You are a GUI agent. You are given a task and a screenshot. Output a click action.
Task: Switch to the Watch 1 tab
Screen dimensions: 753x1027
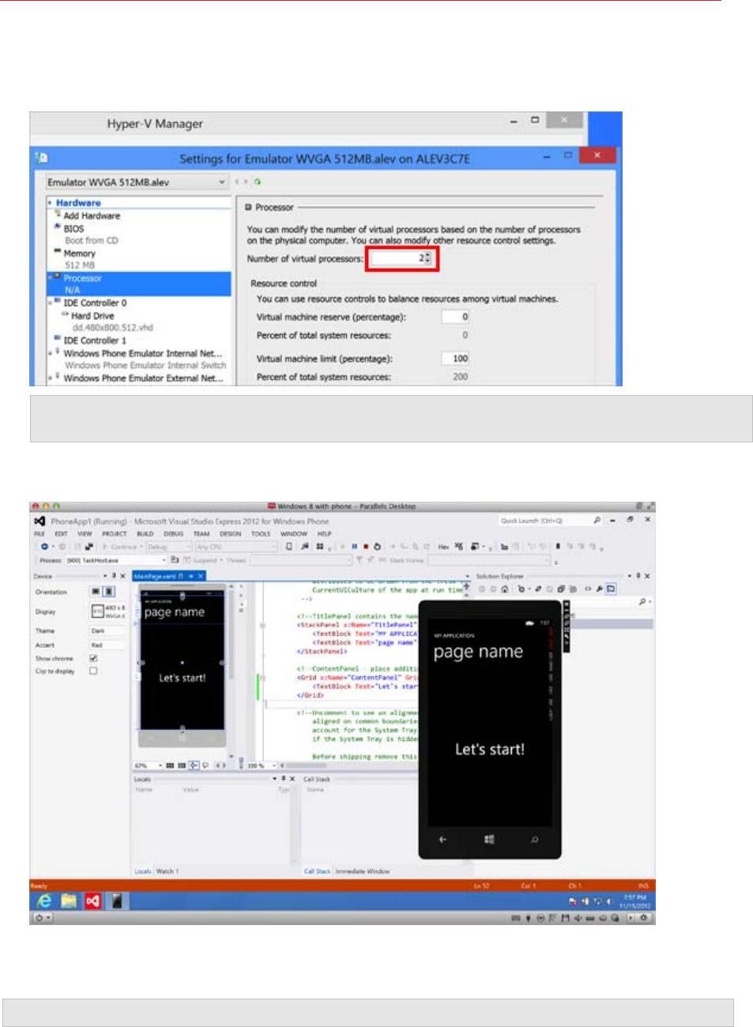pos(168,871)
